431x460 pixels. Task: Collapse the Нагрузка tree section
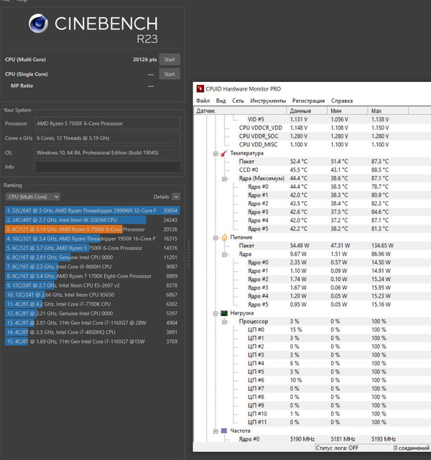click(215, 313)
